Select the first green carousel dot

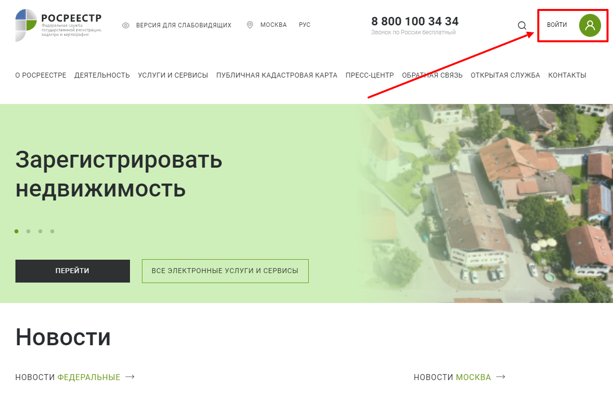pos(16,231)
